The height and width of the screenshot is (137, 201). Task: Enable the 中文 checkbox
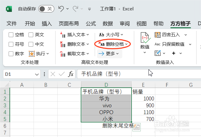pyautogui.click(x=31, y=44)
